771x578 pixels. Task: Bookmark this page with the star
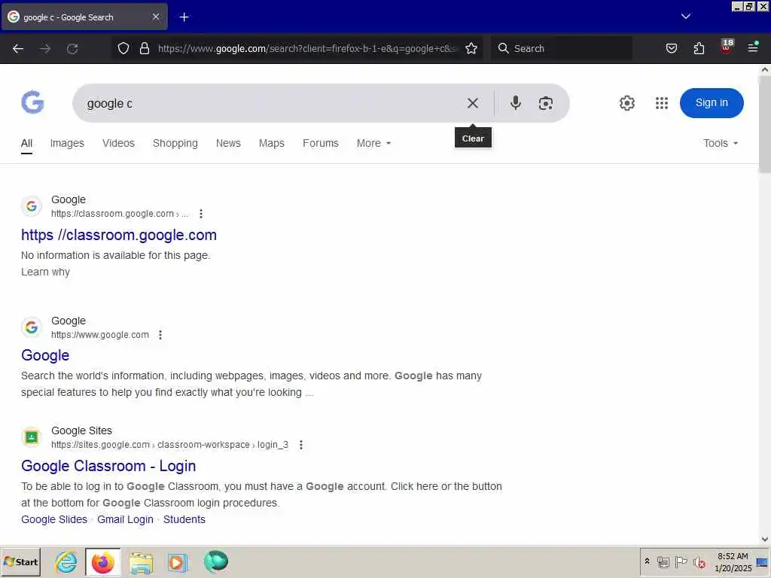tap(471, 48)
